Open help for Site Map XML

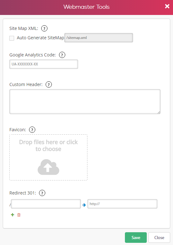tap(44, 28)
